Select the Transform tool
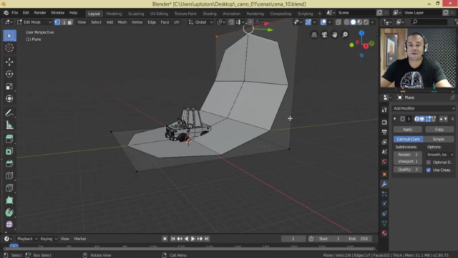458x258 pixels. pos(9,99)
